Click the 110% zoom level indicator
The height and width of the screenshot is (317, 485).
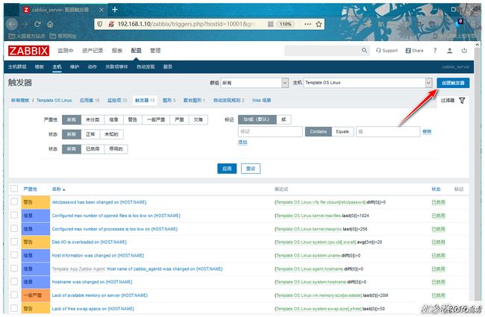(x=285, y=24)
